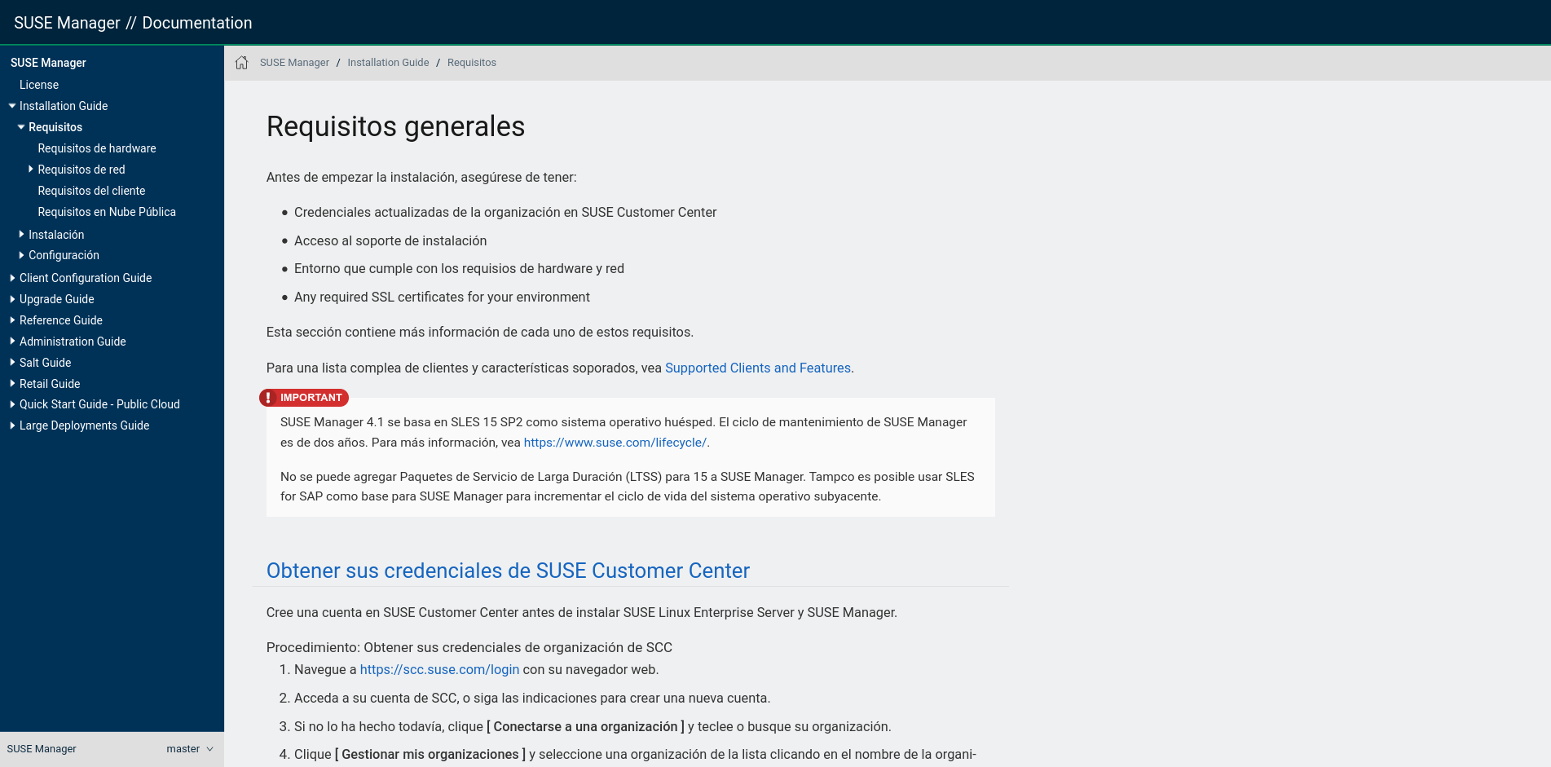Expand the Instalación section arrow

22,234
